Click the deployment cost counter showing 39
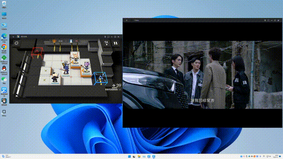Image resolution: width=283 pixels, height=159 pixels. (x=117, y=85)
